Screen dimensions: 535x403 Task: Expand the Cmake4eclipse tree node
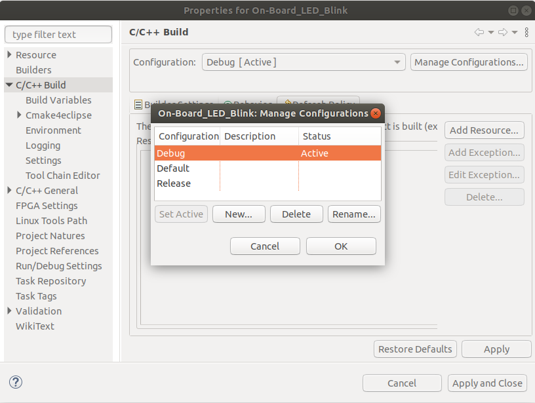[x=20, y=115]
